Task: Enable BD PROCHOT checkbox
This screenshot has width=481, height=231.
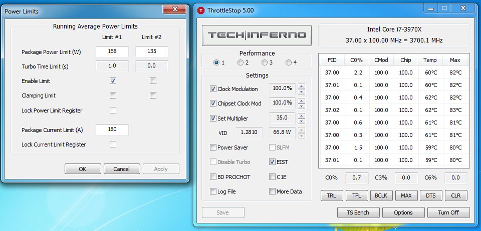Action: (x=213, y=177)
